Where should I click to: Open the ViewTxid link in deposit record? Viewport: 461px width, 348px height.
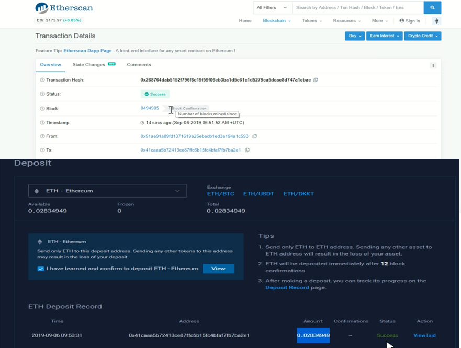click(424, 335)
